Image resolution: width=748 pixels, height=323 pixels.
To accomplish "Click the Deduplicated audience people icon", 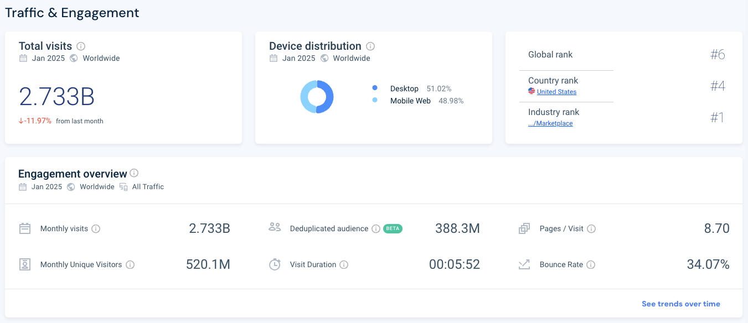I will [275, 228].
